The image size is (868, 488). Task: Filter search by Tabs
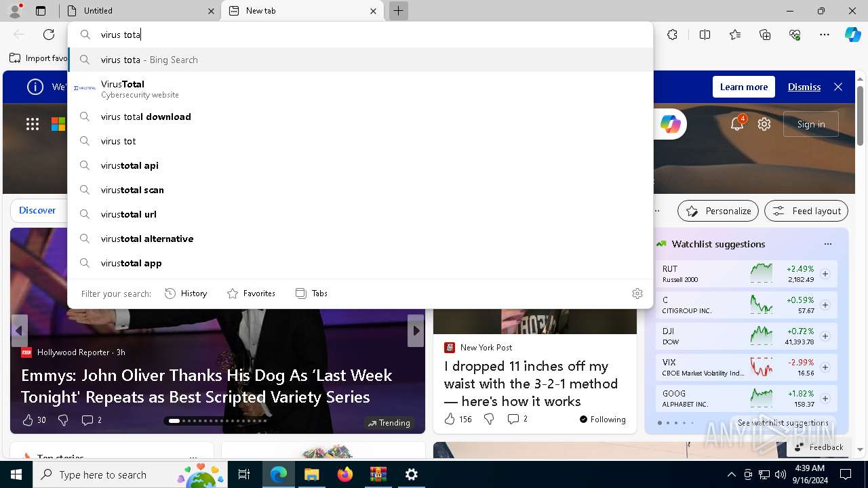click(311, 293)
